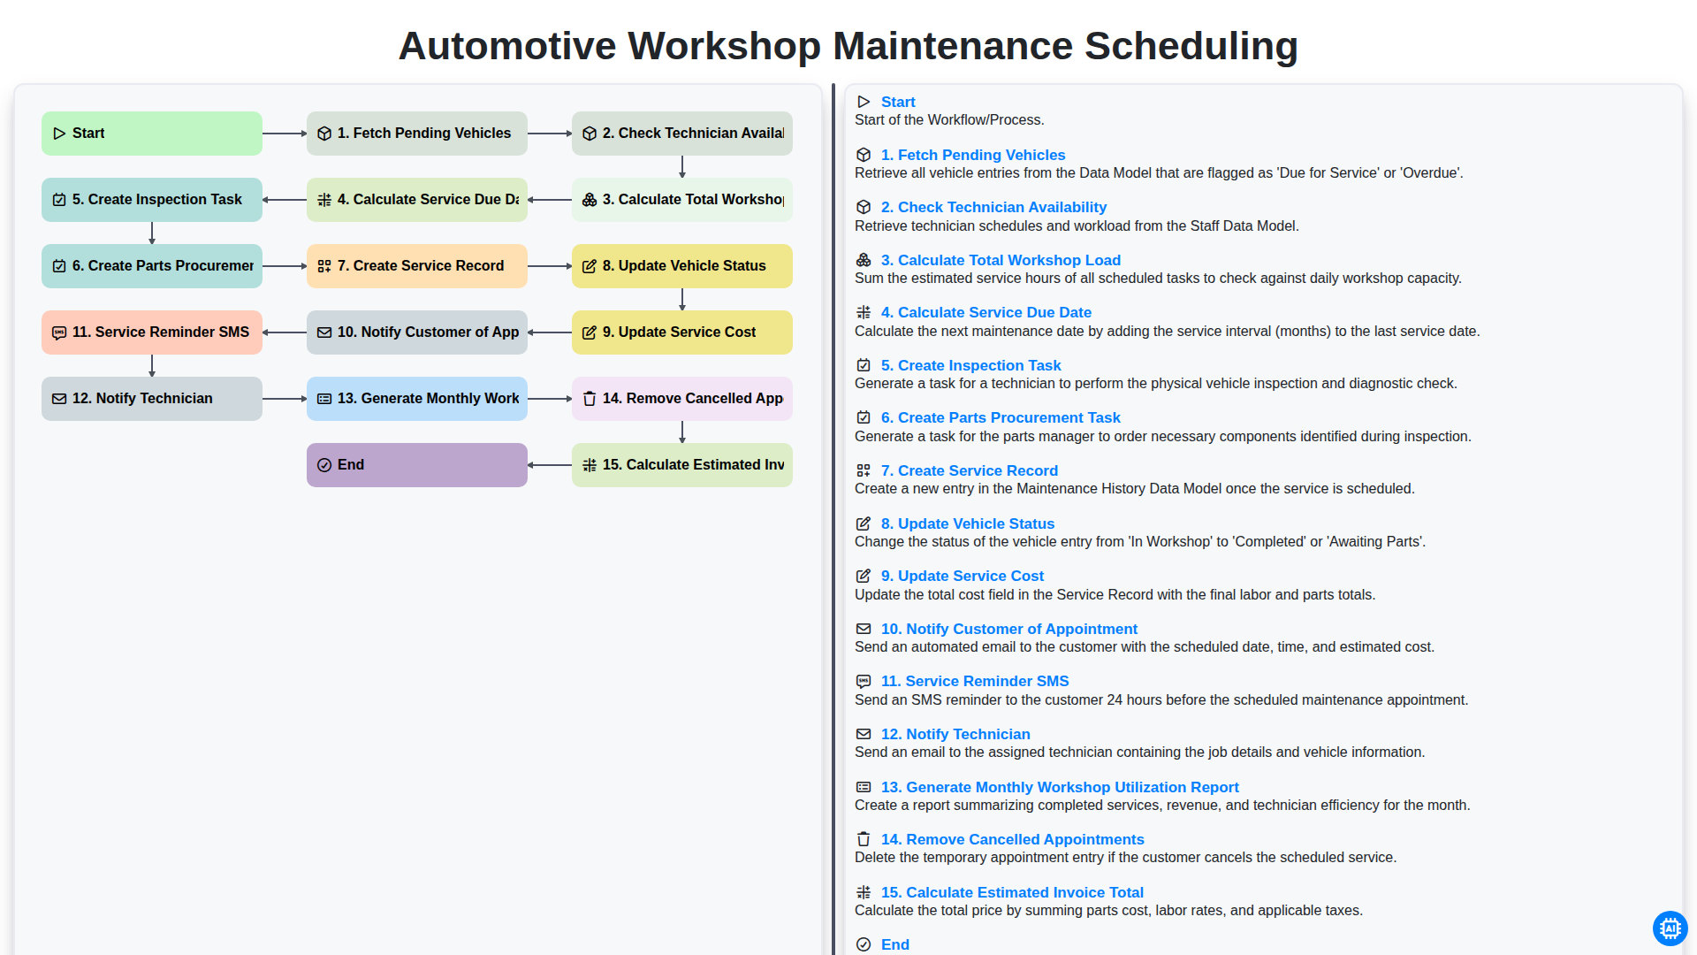Click the hash icon in Calculate Service Due node
1697x955 pixels.
(x=324, y=200)
